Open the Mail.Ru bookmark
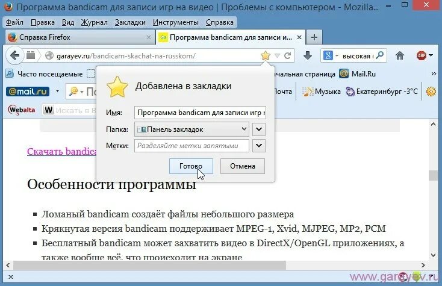The height and width of the screenshot is (286, 442). [x=358, y=74]
